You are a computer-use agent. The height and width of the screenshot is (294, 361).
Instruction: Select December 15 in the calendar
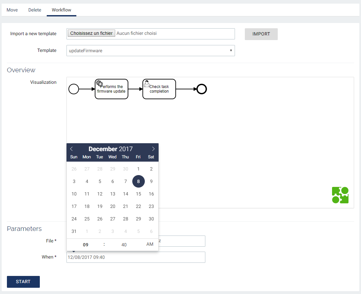point(138,194)
